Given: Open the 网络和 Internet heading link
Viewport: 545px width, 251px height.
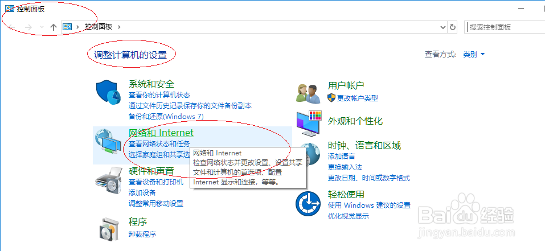Looking at the screenshot, I should (161, 133).
